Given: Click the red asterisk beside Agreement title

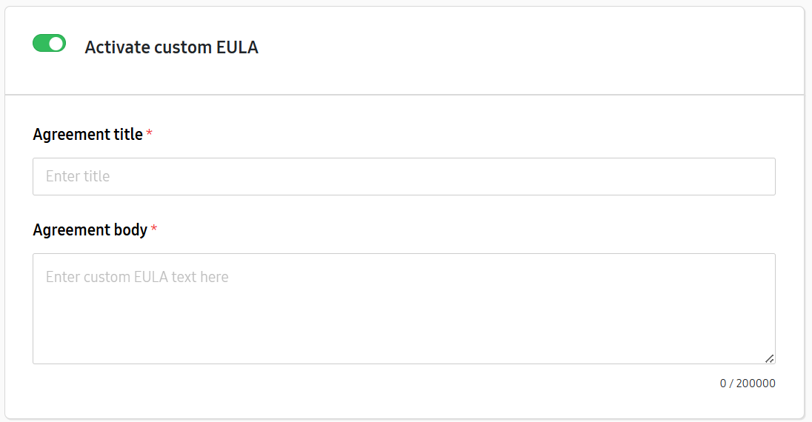Looking at the screenshot, I should [149, 135].
